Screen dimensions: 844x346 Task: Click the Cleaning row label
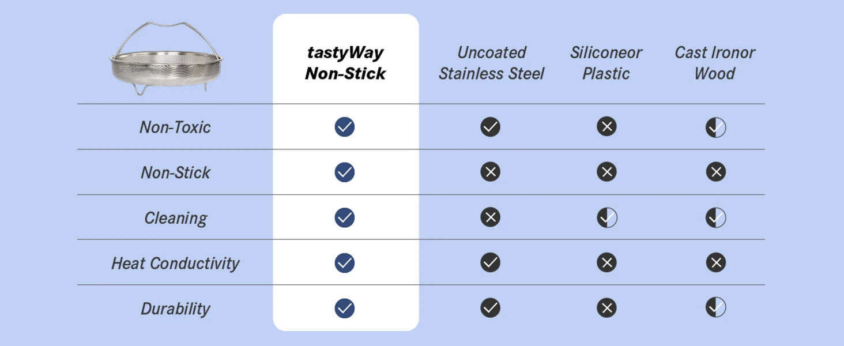pyautogui.click(x=176, y=219)
